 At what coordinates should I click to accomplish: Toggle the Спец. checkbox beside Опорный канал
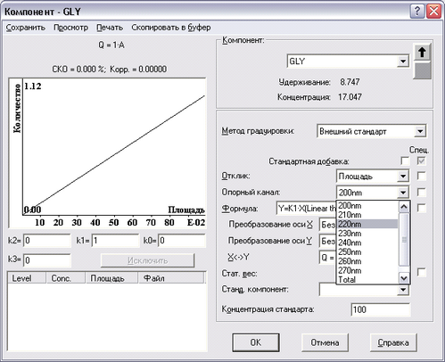[x=421, y=193]
